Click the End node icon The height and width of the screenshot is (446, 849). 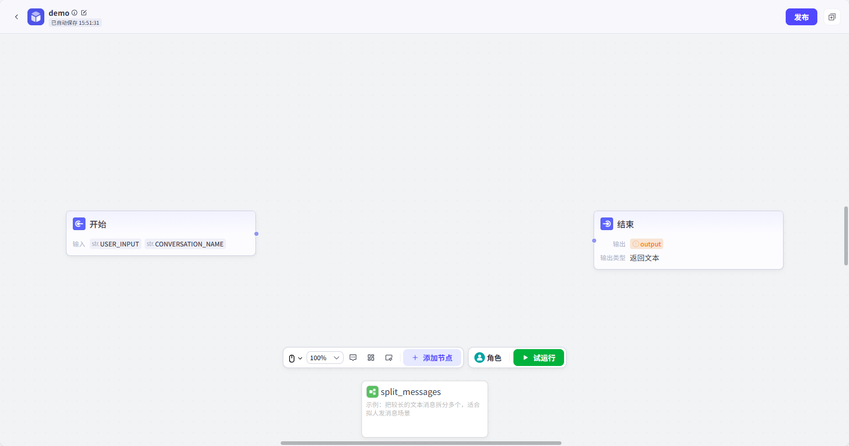click(x=606, y=224)
